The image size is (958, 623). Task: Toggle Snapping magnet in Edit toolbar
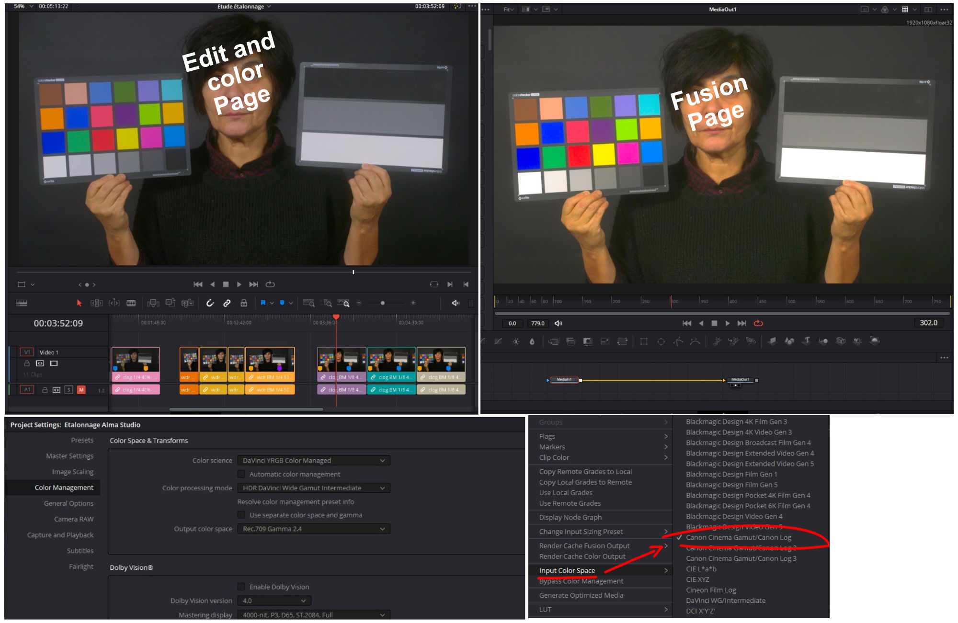click(210, 303)
